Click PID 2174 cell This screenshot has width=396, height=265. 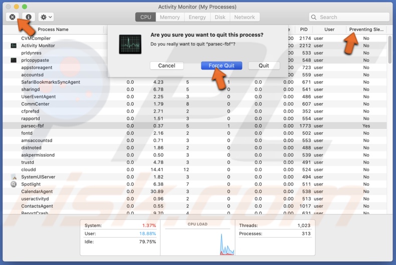point(305,38)
